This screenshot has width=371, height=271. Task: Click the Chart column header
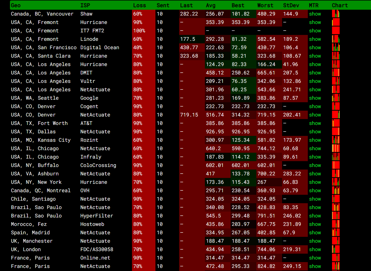[x=340, y=5]
